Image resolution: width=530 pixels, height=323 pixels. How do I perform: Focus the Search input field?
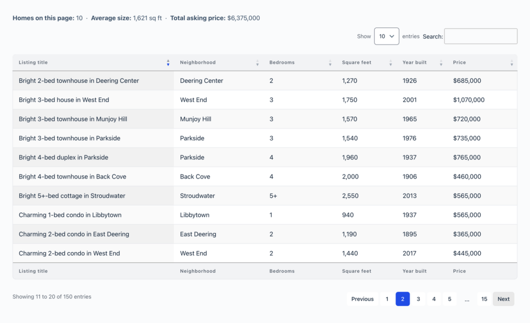[480, 36]
